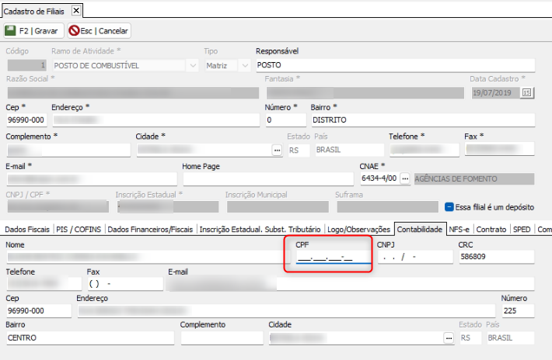
Task: Open the accountant Cidade lookup button
Action: pyautogui.click(x=448, y=338)
